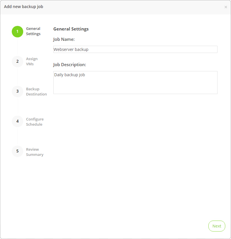Click the green step 1 circle
This screenshot has height=239, width=231.
[x=17, y=32]
